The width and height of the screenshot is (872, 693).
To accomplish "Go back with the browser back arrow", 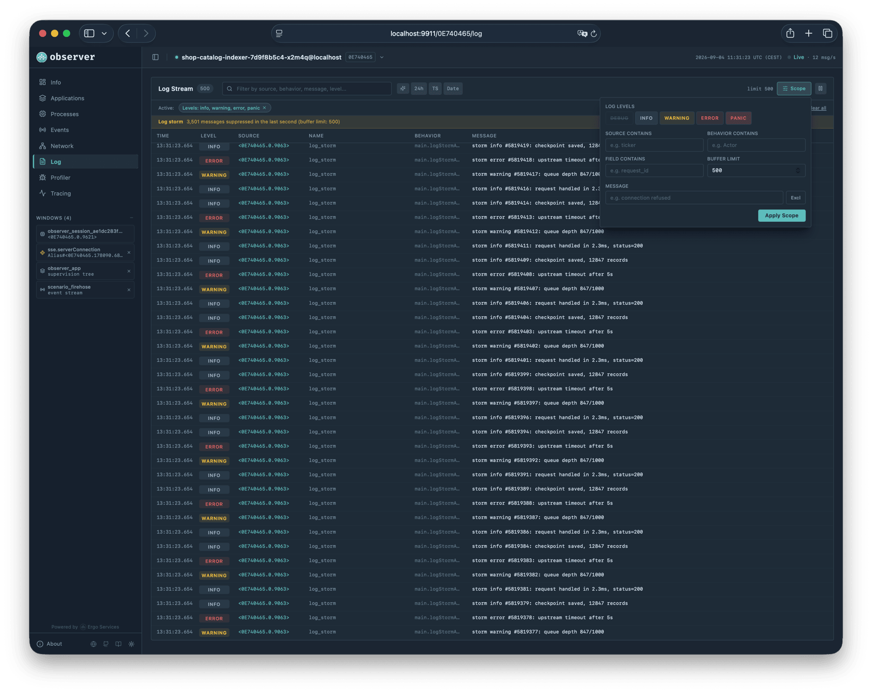I will point(128,33).
